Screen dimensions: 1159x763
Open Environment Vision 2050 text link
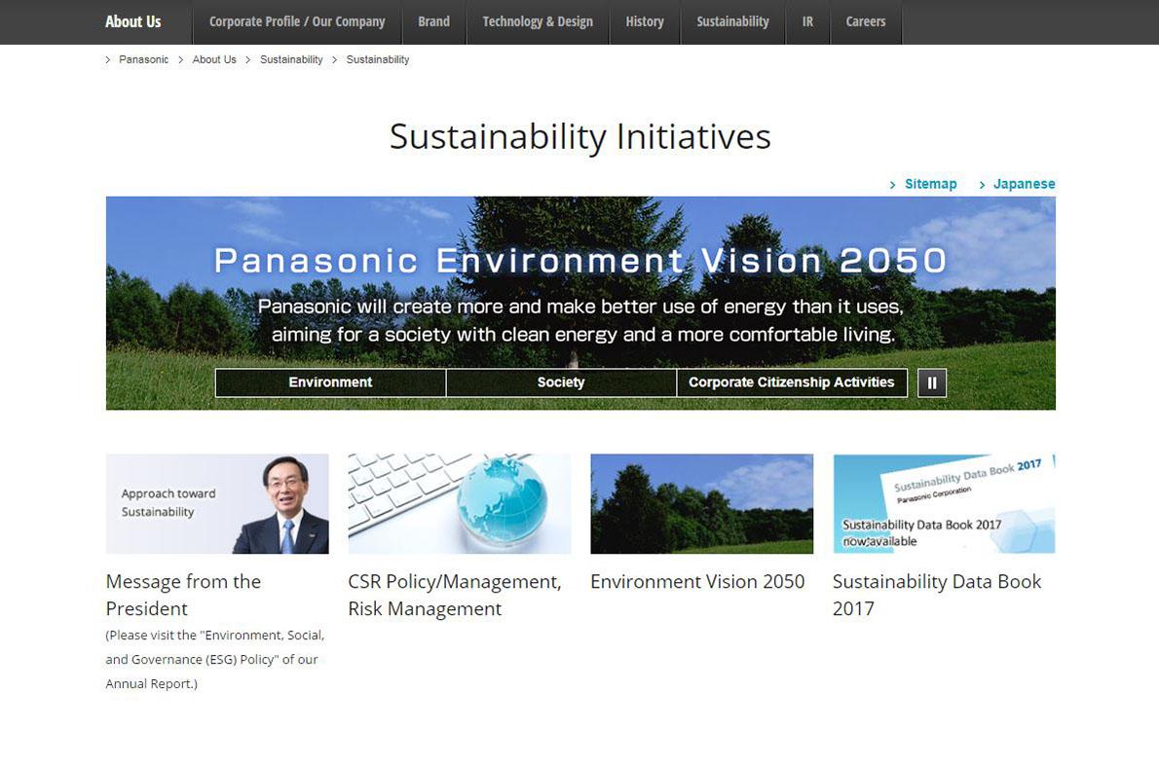point(697,581)
